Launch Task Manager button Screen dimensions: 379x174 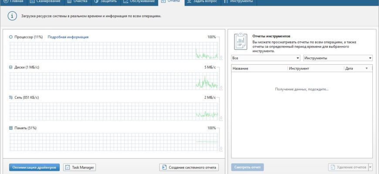point(80,167)
